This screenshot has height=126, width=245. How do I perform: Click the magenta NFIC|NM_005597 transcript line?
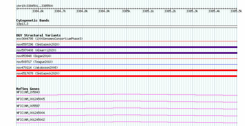coord(127,108)
